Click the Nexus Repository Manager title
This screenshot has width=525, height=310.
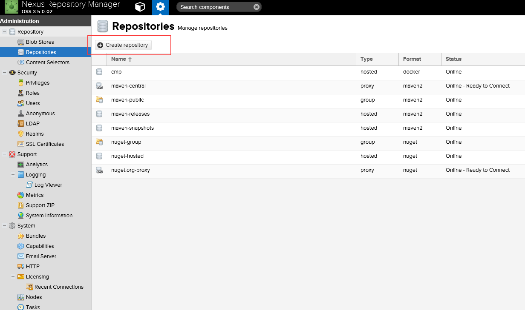pos(71,4)
